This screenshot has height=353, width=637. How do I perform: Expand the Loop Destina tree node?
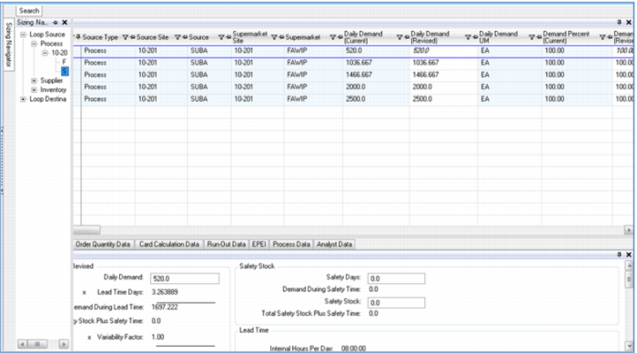[23, 99]
